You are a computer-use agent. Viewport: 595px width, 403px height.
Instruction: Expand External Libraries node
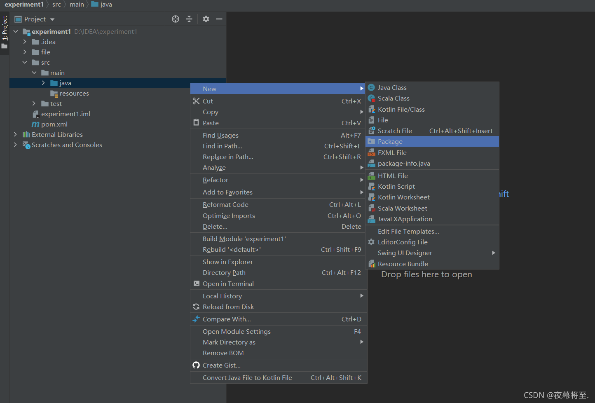point(16,134)
